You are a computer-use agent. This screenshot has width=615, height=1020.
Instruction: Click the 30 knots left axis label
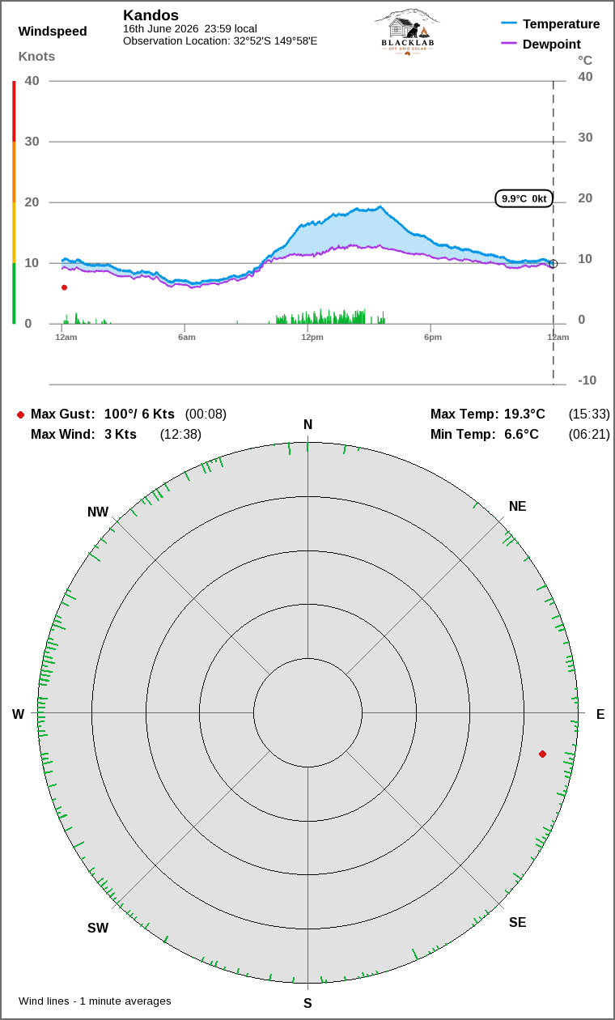tap(32, 141)
